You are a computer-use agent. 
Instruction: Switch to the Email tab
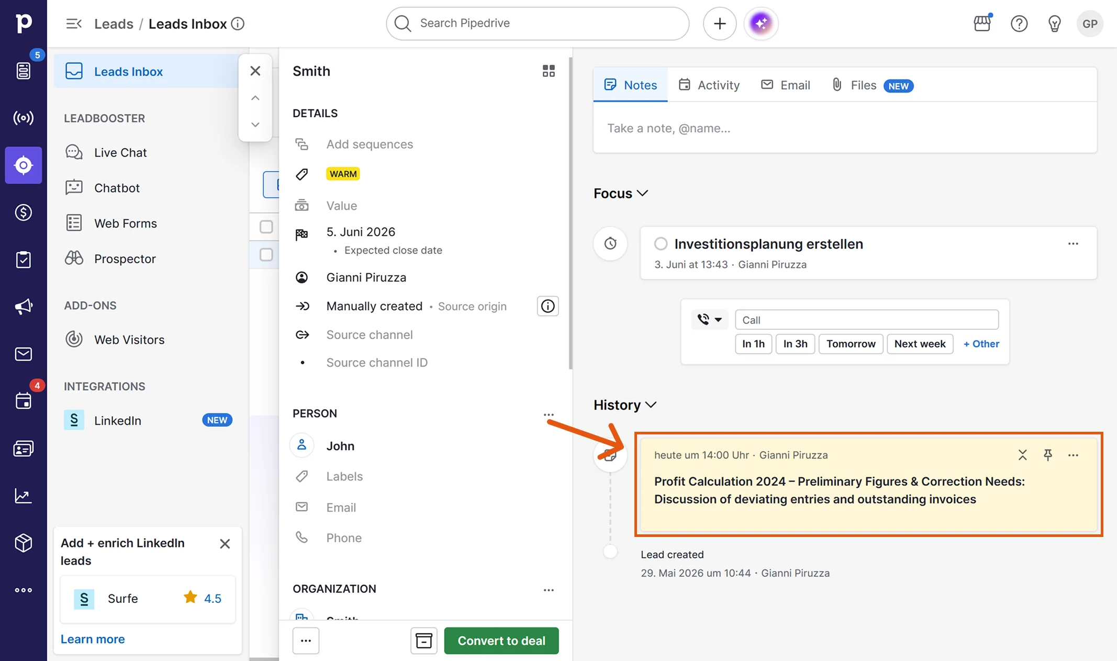785,85
